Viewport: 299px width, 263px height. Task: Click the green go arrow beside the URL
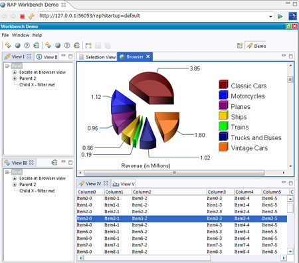click(x=280, y=17)
